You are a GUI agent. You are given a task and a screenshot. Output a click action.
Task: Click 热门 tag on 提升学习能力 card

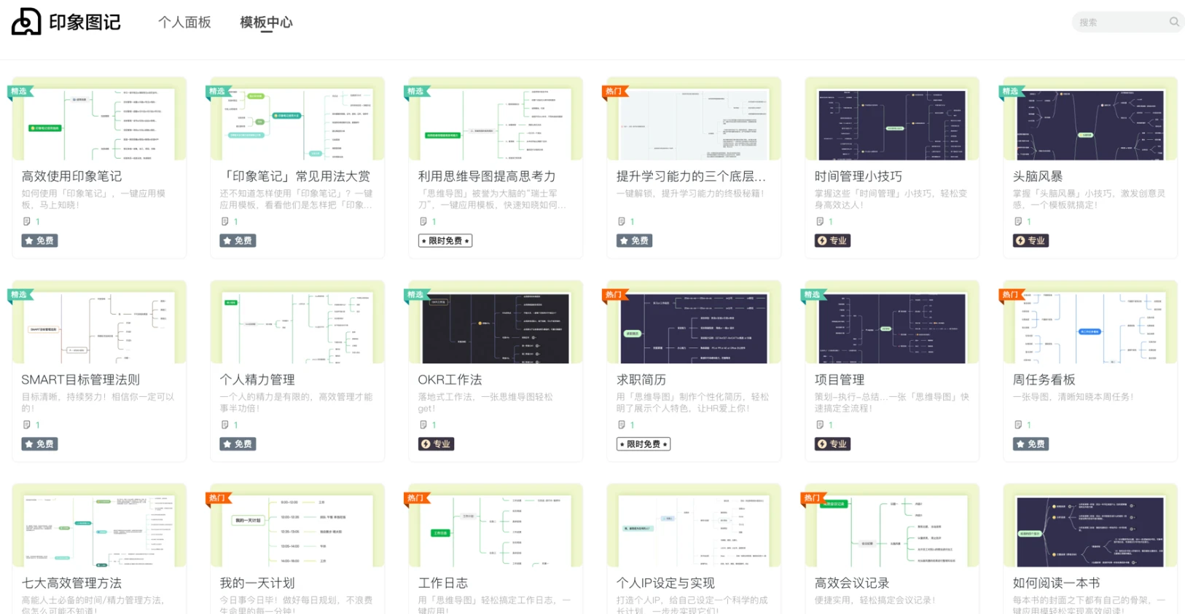coord(614,91)
